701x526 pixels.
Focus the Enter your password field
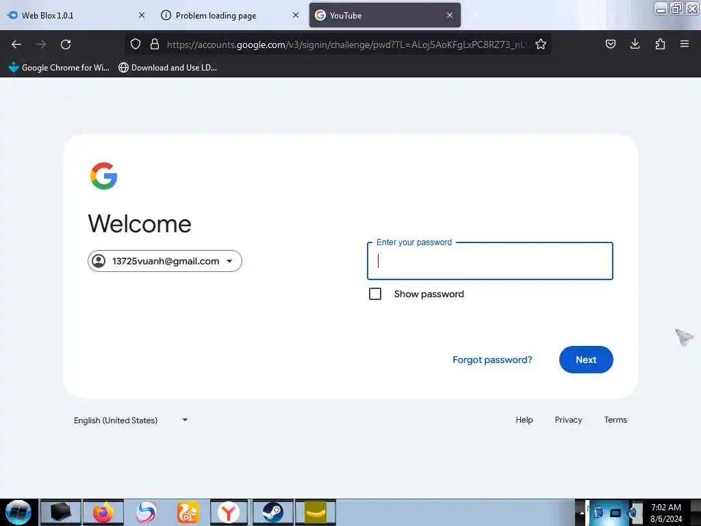[x=490, y=261]
